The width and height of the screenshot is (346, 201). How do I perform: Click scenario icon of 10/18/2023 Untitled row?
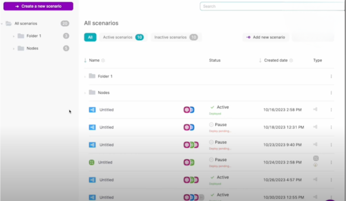(92, 127)
